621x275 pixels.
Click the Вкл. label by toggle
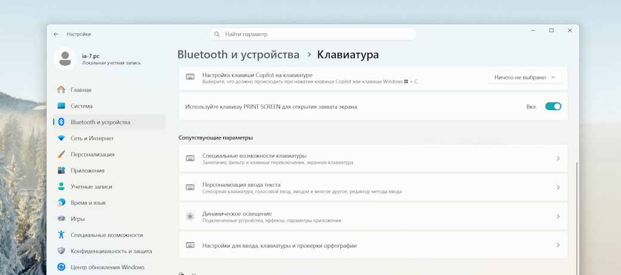point(531,107)
